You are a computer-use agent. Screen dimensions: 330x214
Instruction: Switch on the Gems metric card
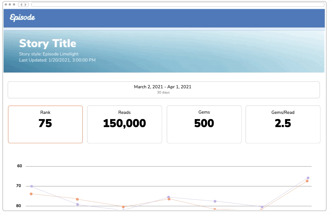(x=204, y=124)
